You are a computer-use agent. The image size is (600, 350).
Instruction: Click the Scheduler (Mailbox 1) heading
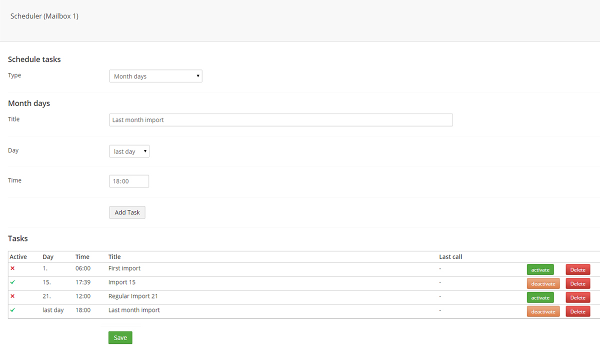(x=44, y=16)
